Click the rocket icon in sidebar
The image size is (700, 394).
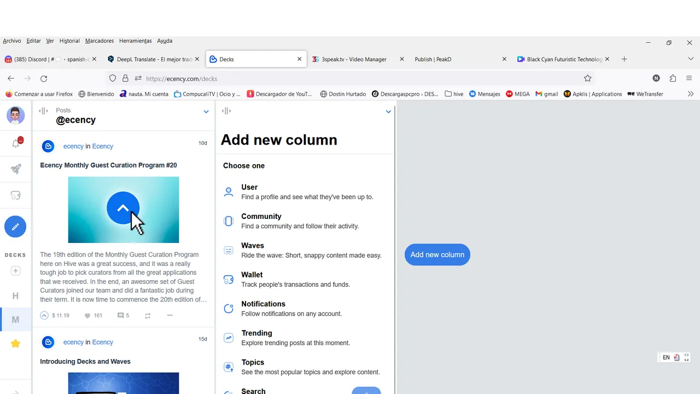pyautogui.click(x=16, y=170)
